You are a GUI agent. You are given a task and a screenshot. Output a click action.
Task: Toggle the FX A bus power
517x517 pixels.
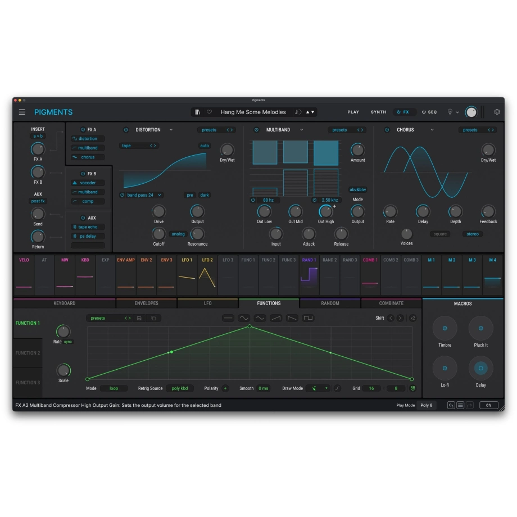83,130
